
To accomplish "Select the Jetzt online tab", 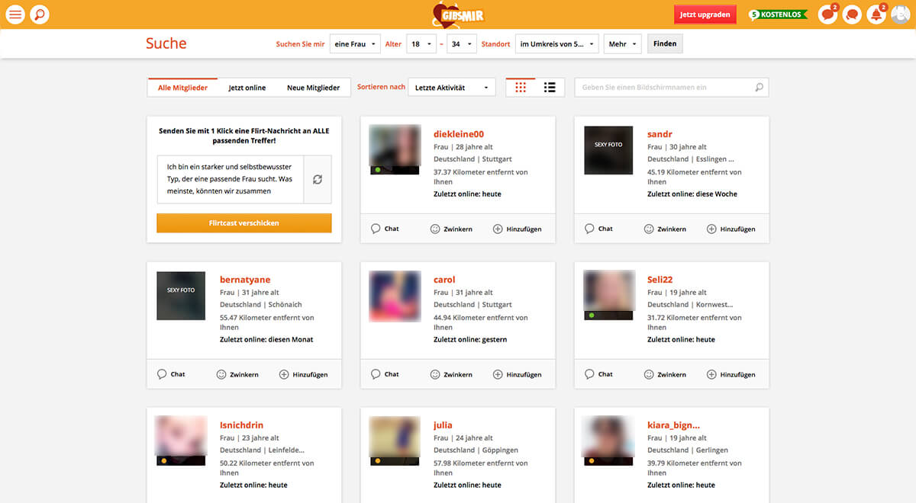I will coord(247,88).
